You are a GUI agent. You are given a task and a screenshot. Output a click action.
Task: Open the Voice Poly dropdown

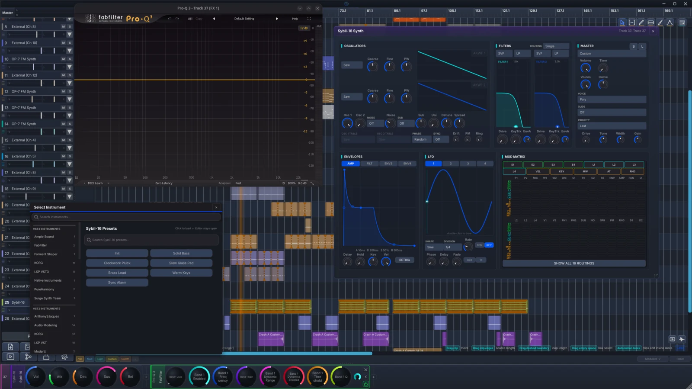pos(612,100)
